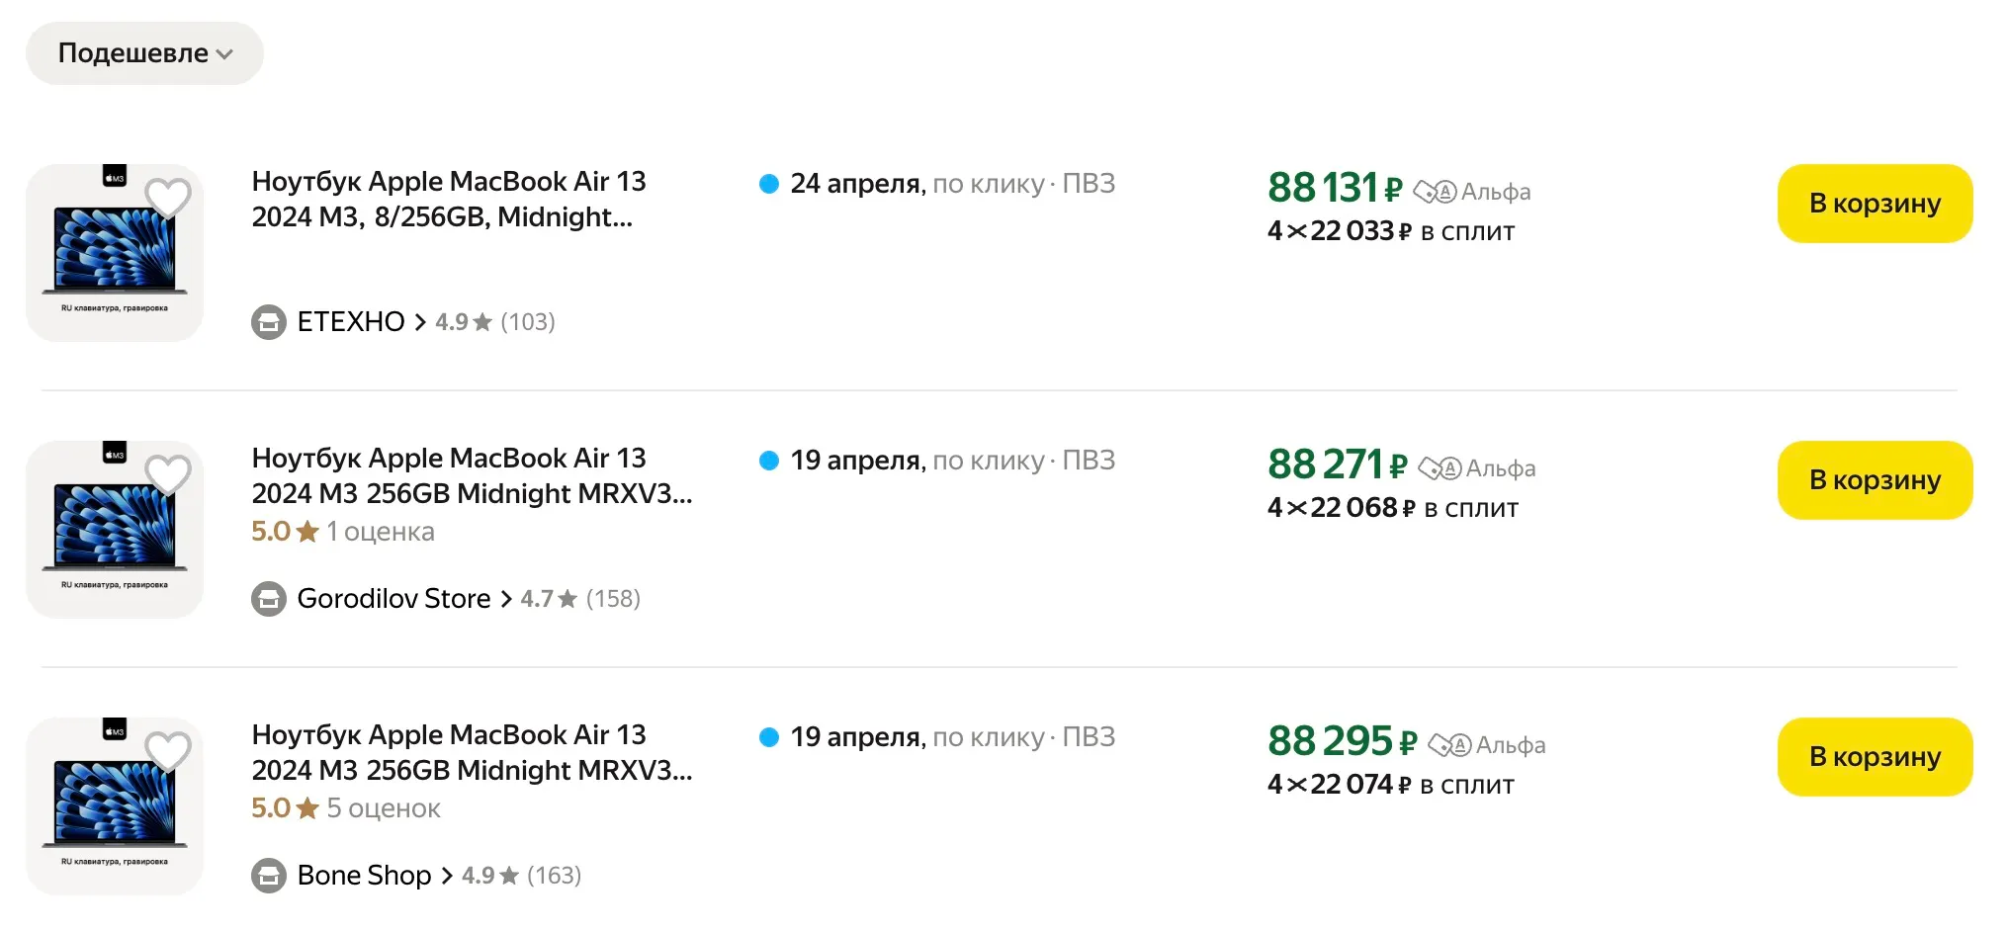The height and width of the screenshot is (931, 2007).
Task: Open the Gorodilov Store MacBook thumbnail
Action: click(x=115, y=530)
